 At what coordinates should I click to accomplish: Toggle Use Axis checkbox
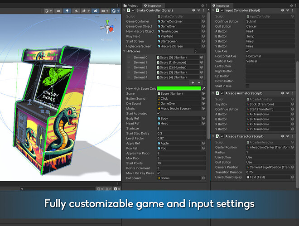[247, 51]
